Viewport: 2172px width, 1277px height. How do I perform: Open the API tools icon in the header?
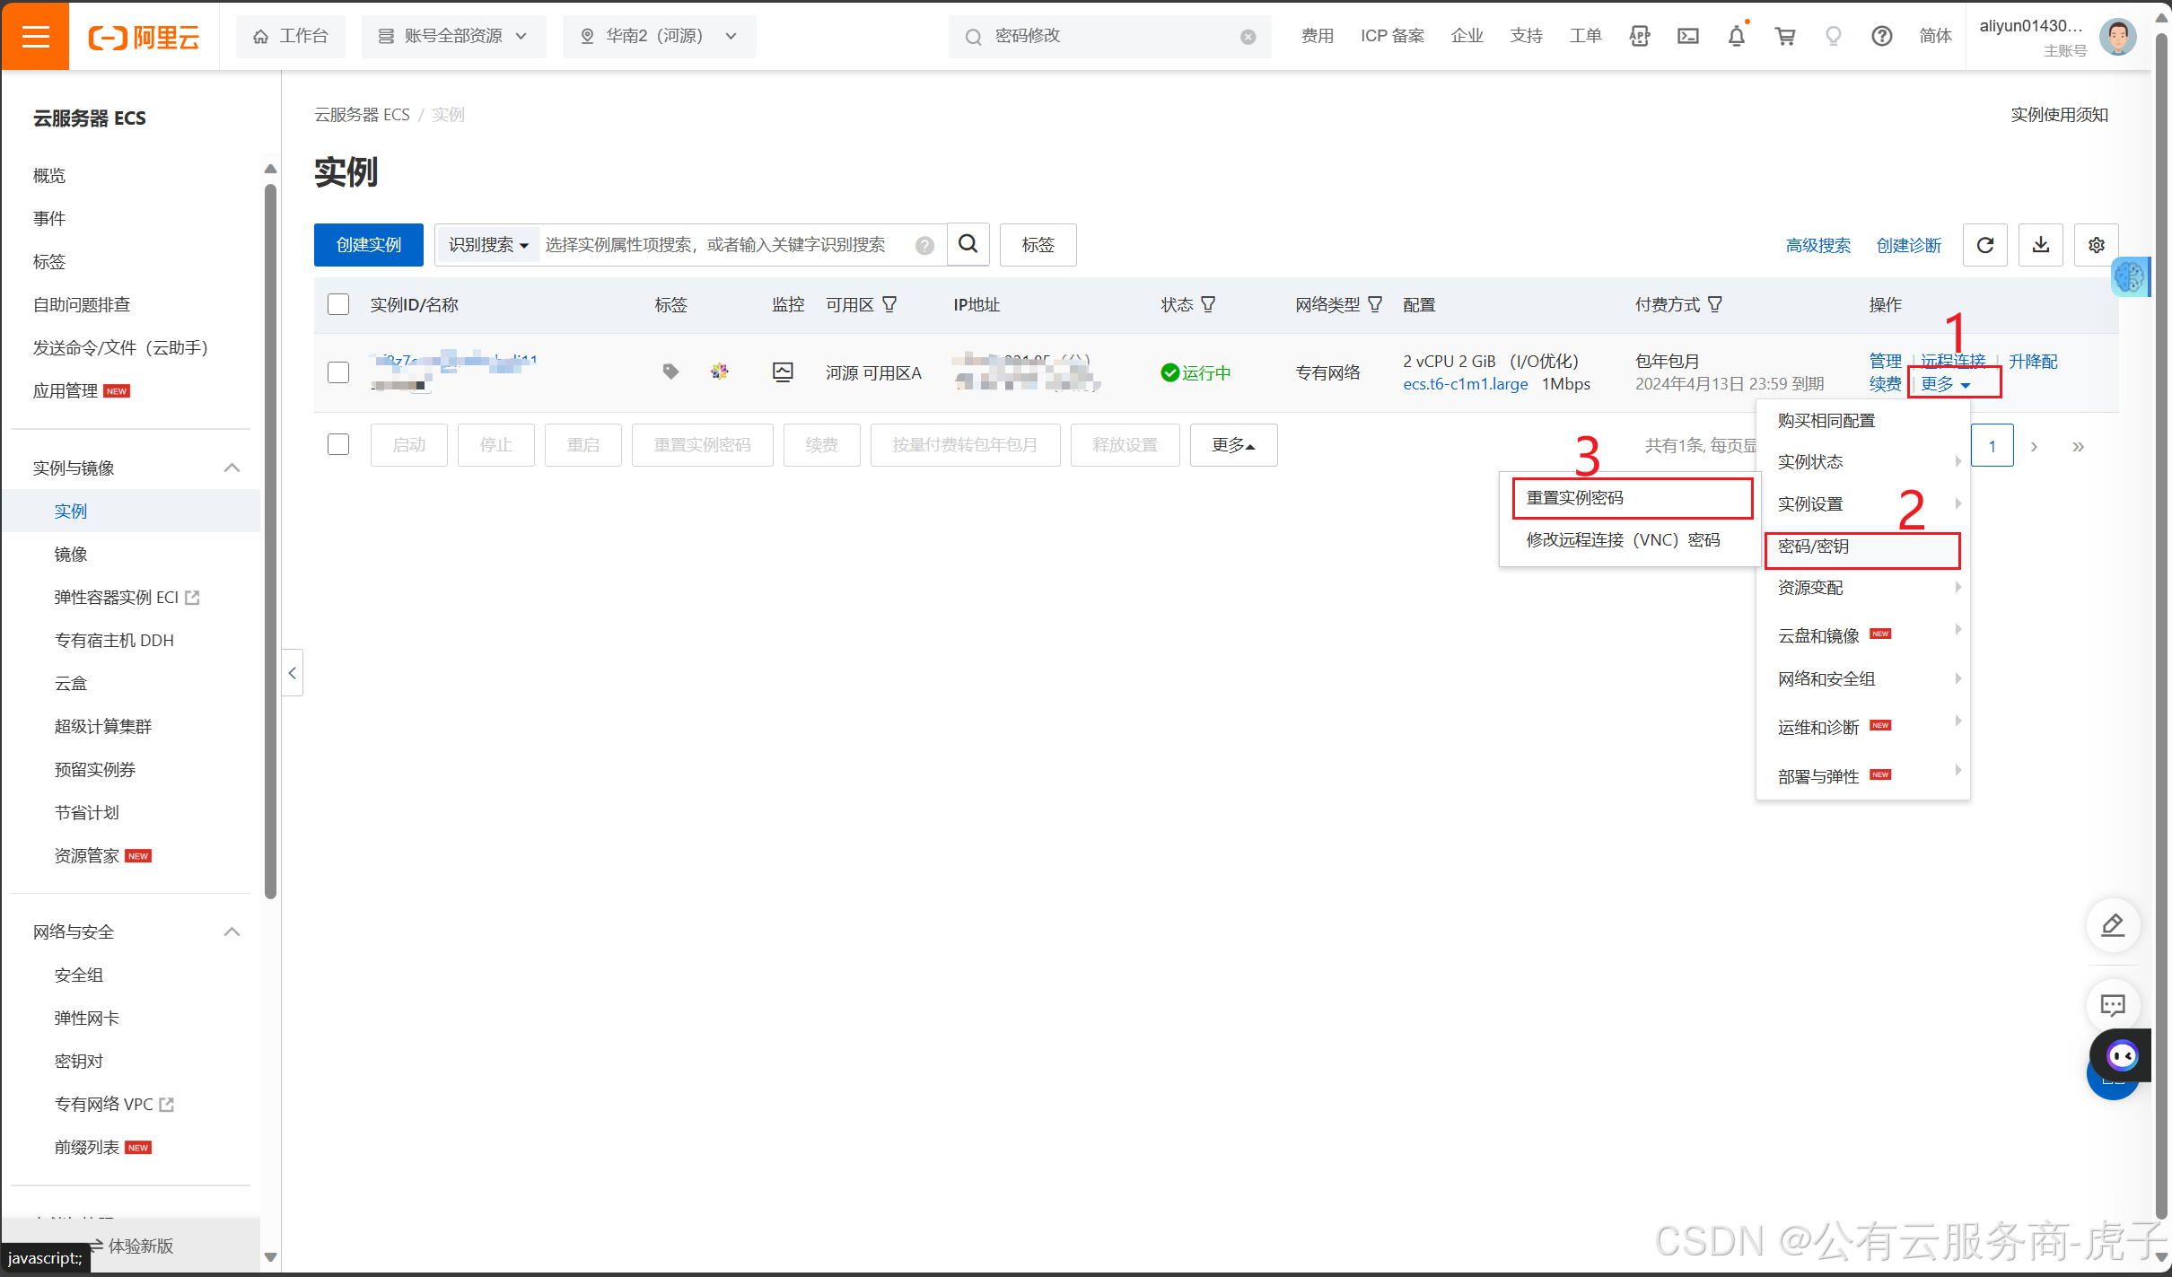point(1640,36)
